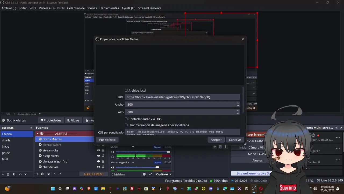Move source up arrow in Fuentes
This screenshot has width=344, height=194.
(55, 174)
